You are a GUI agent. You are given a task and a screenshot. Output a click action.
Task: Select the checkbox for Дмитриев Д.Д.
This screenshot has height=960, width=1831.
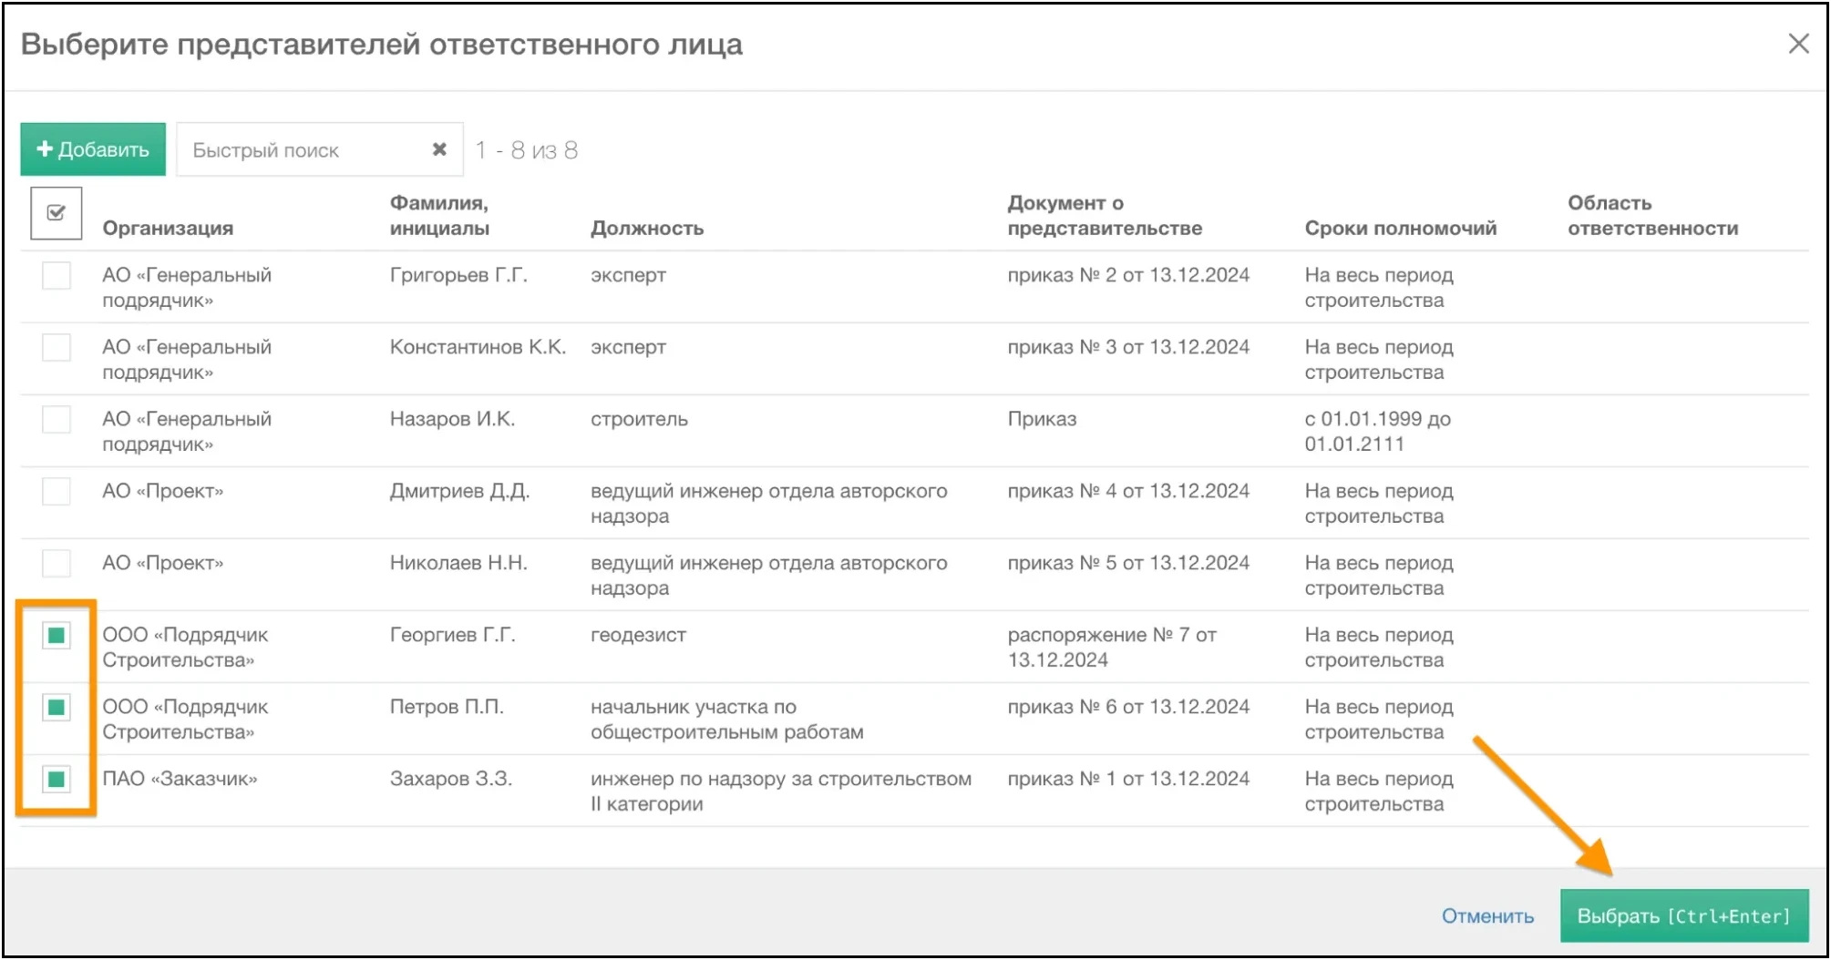56,491
